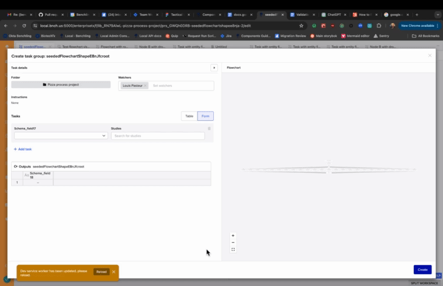Select row 1 in the Outputs table

(x=17, y=183)
